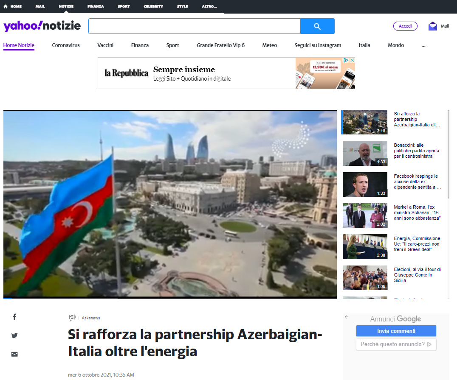Open the Mondo section
This screenshot has width=457, height=380.
(x=396, y=45)
